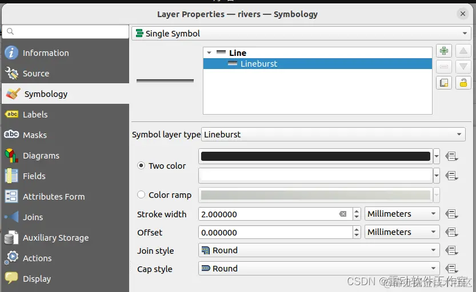Screen dimensions: 476x292
Task: Add a symbol layer with the green plus
Action: (x=444, y=51)
